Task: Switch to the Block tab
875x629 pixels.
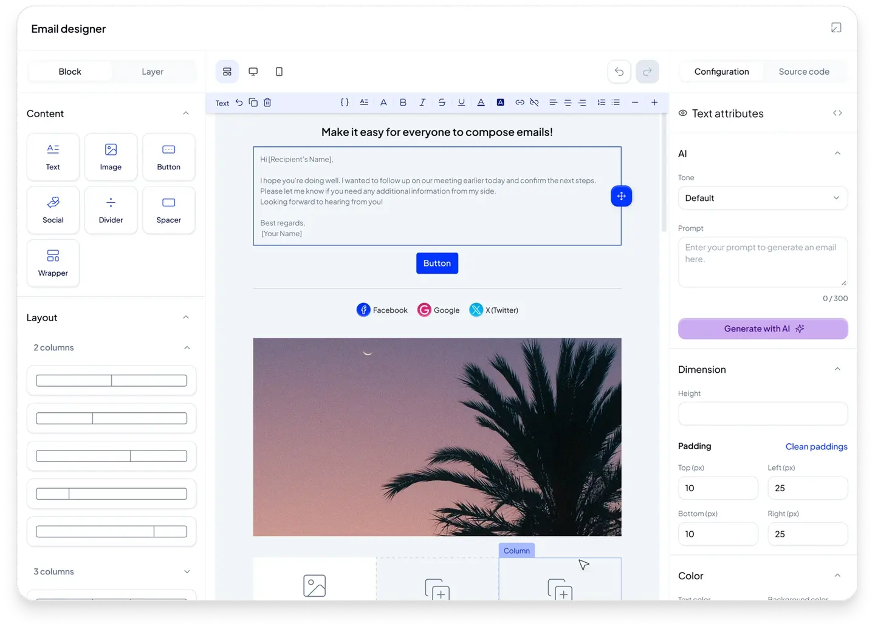Action: click(70, 72)
